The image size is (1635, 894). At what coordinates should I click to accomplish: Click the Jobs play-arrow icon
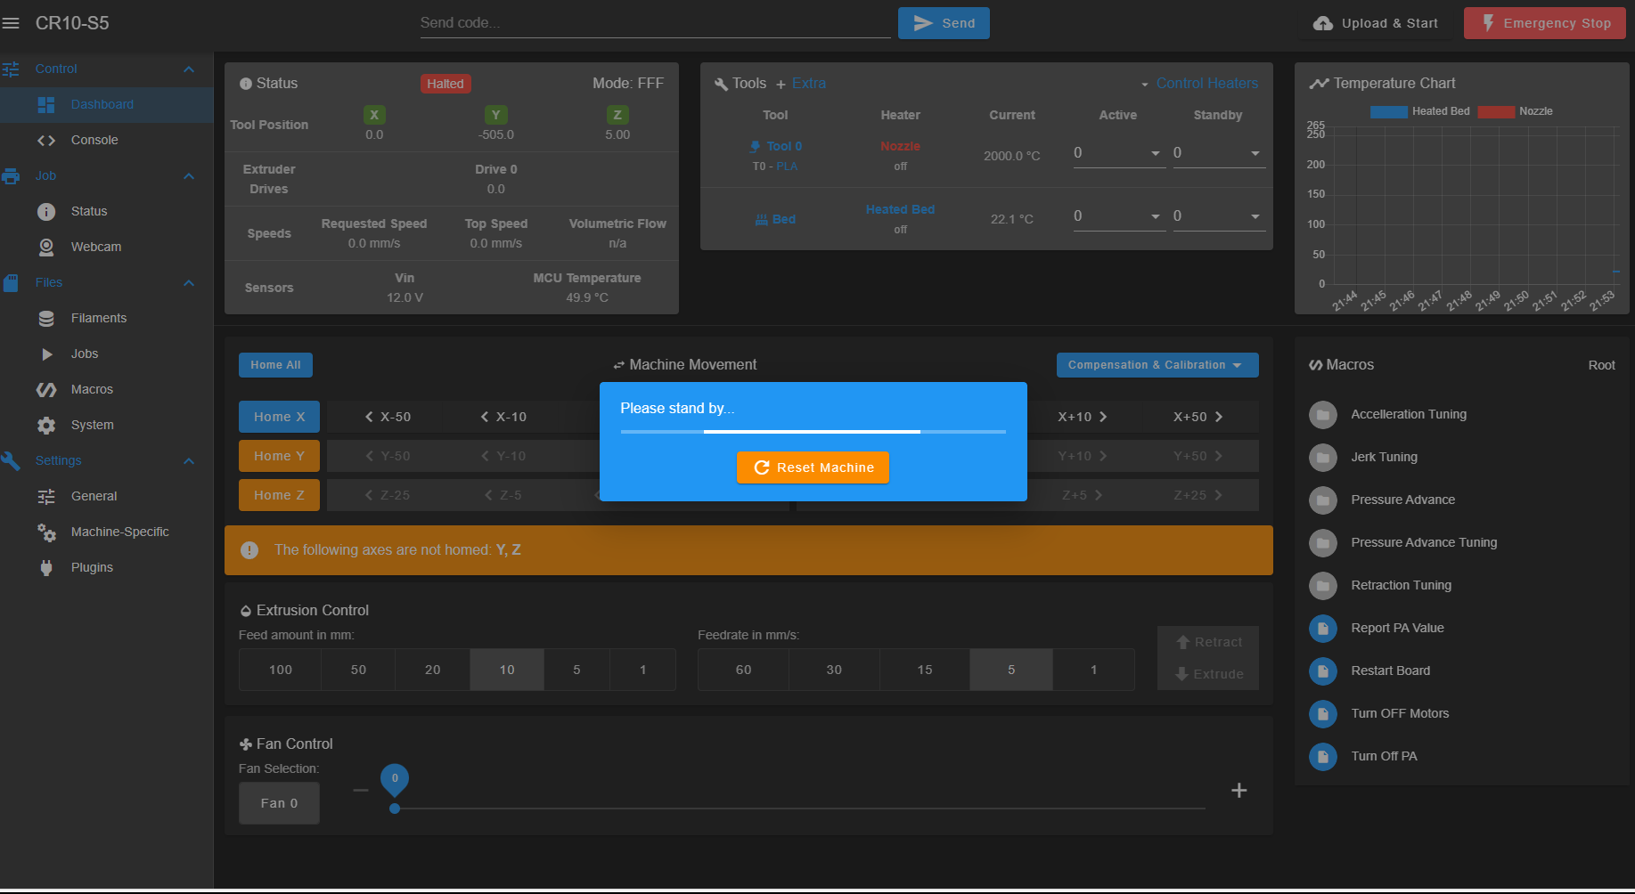tap(46, 354)
